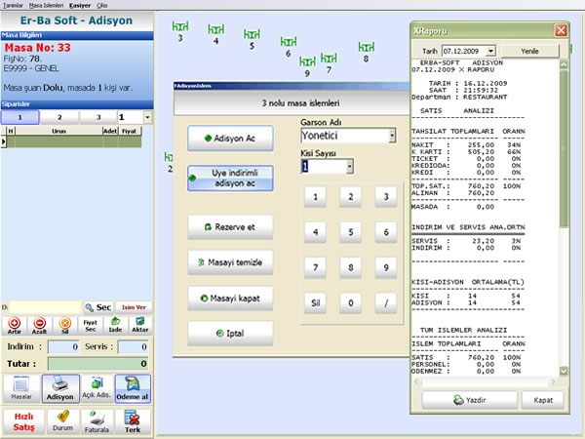Viewport: 585px width, 439px height.
Task: Click the Isim Ver button
Action: pyautogui.click(x=134, y=307)
